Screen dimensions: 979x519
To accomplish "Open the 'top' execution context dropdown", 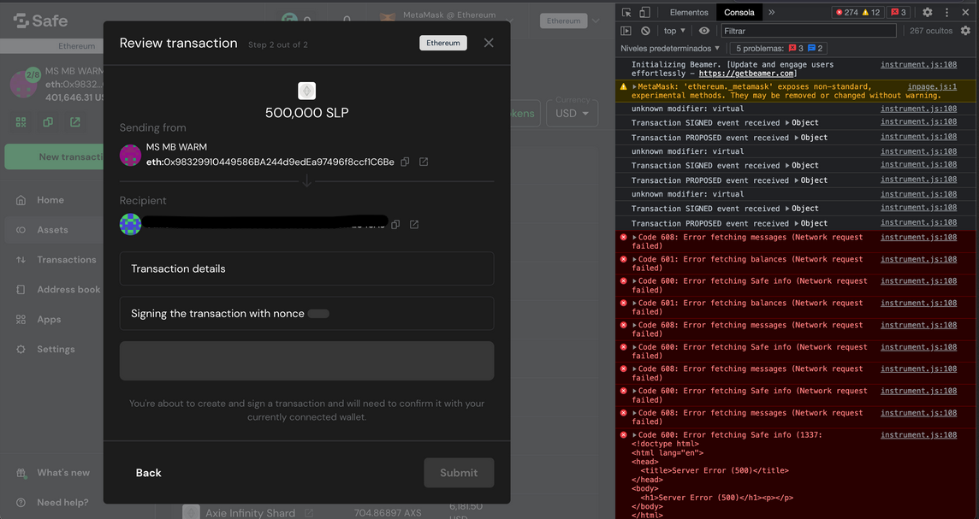I will [675, 31].
